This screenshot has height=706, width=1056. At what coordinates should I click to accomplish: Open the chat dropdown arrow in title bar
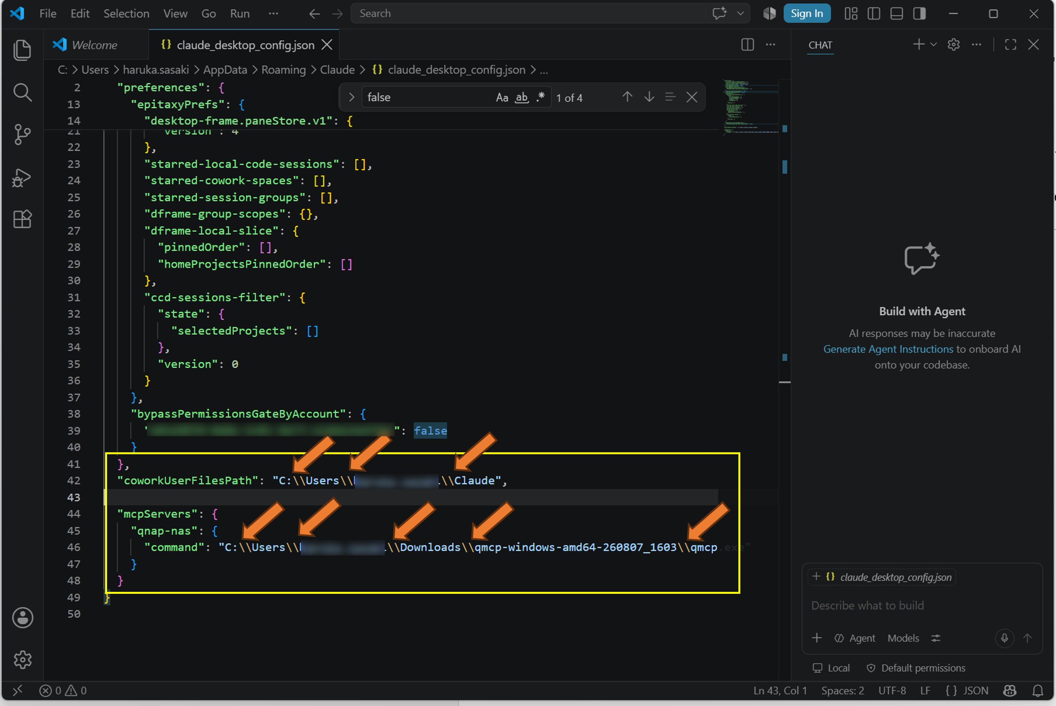tap(740, 14)
